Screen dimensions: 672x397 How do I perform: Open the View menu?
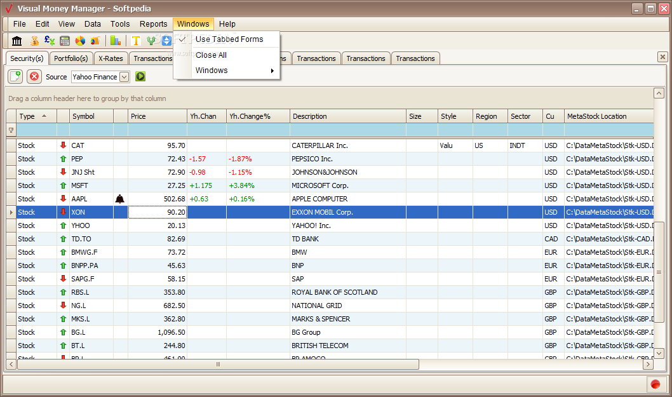click(67, 24)
